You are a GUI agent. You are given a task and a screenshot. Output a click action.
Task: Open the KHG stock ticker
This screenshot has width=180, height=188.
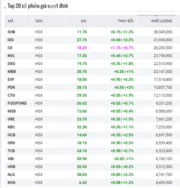(11, 182)
